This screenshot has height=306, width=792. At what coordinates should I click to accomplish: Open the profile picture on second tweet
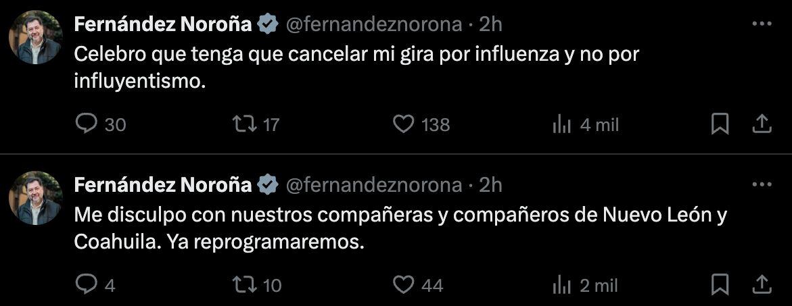pos(36,198)
